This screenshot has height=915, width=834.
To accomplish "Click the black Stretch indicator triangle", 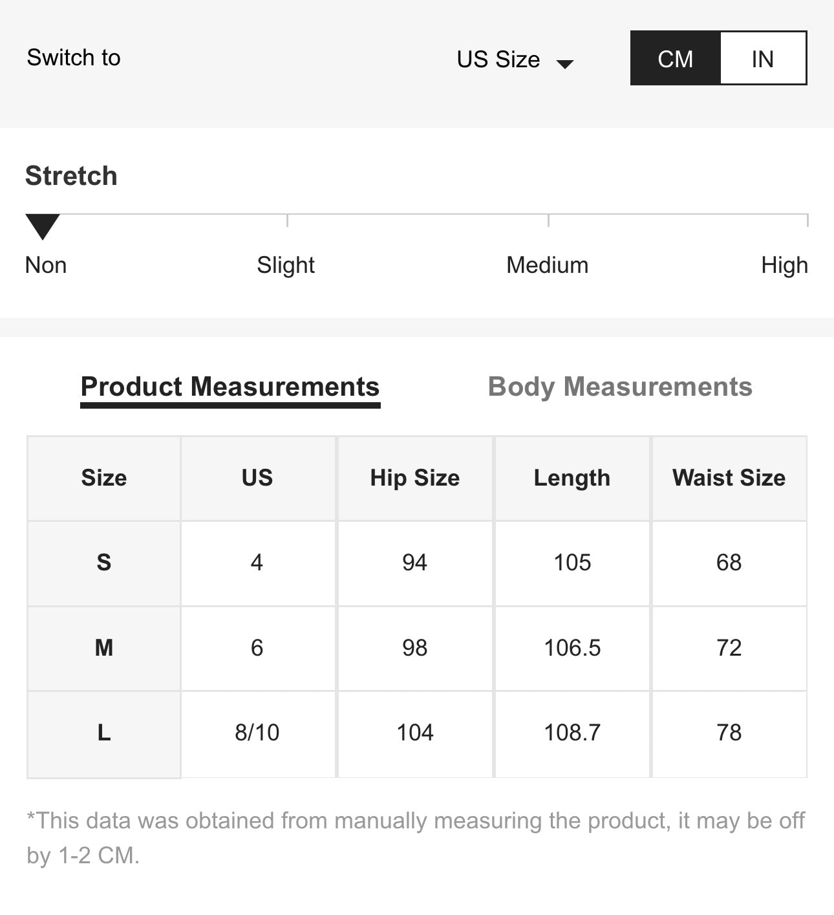I will 43,226.
